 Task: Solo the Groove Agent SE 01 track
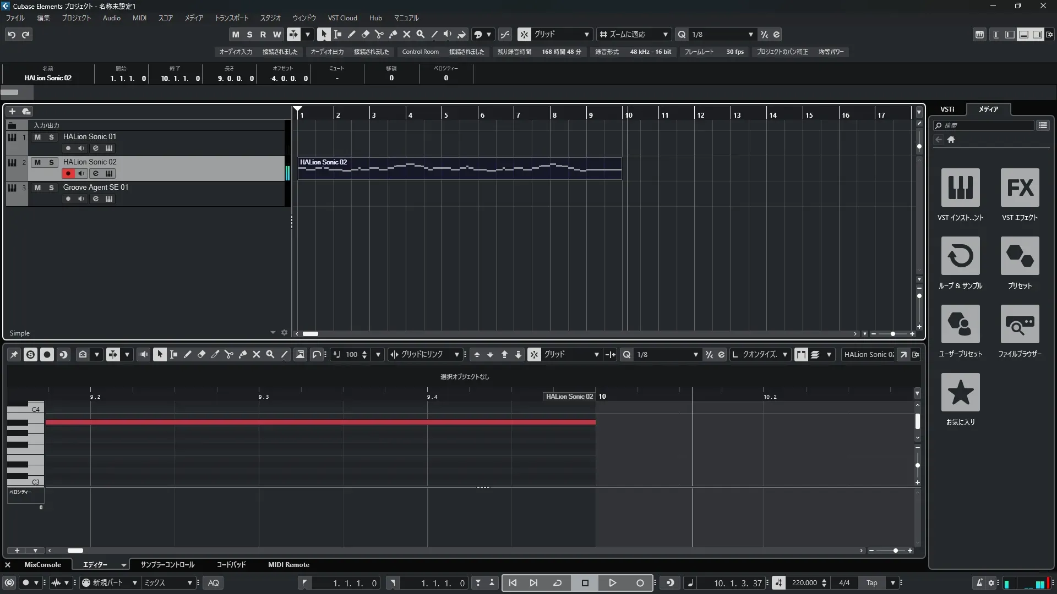click(x=51, y=188)
